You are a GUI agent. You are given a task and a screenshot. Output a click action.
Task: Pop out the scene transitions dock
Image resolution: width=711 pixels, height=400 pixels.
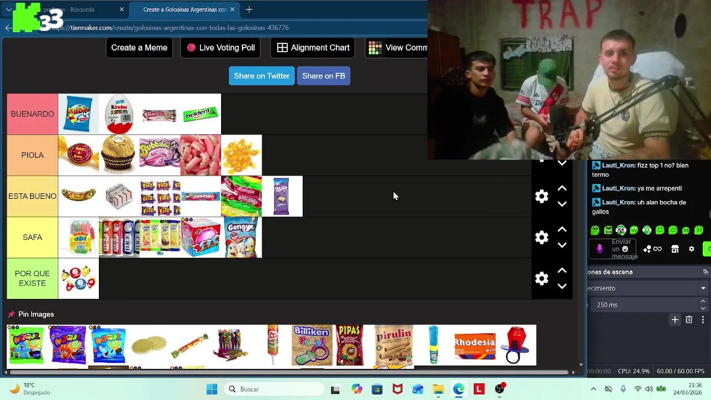pos(705,272)
